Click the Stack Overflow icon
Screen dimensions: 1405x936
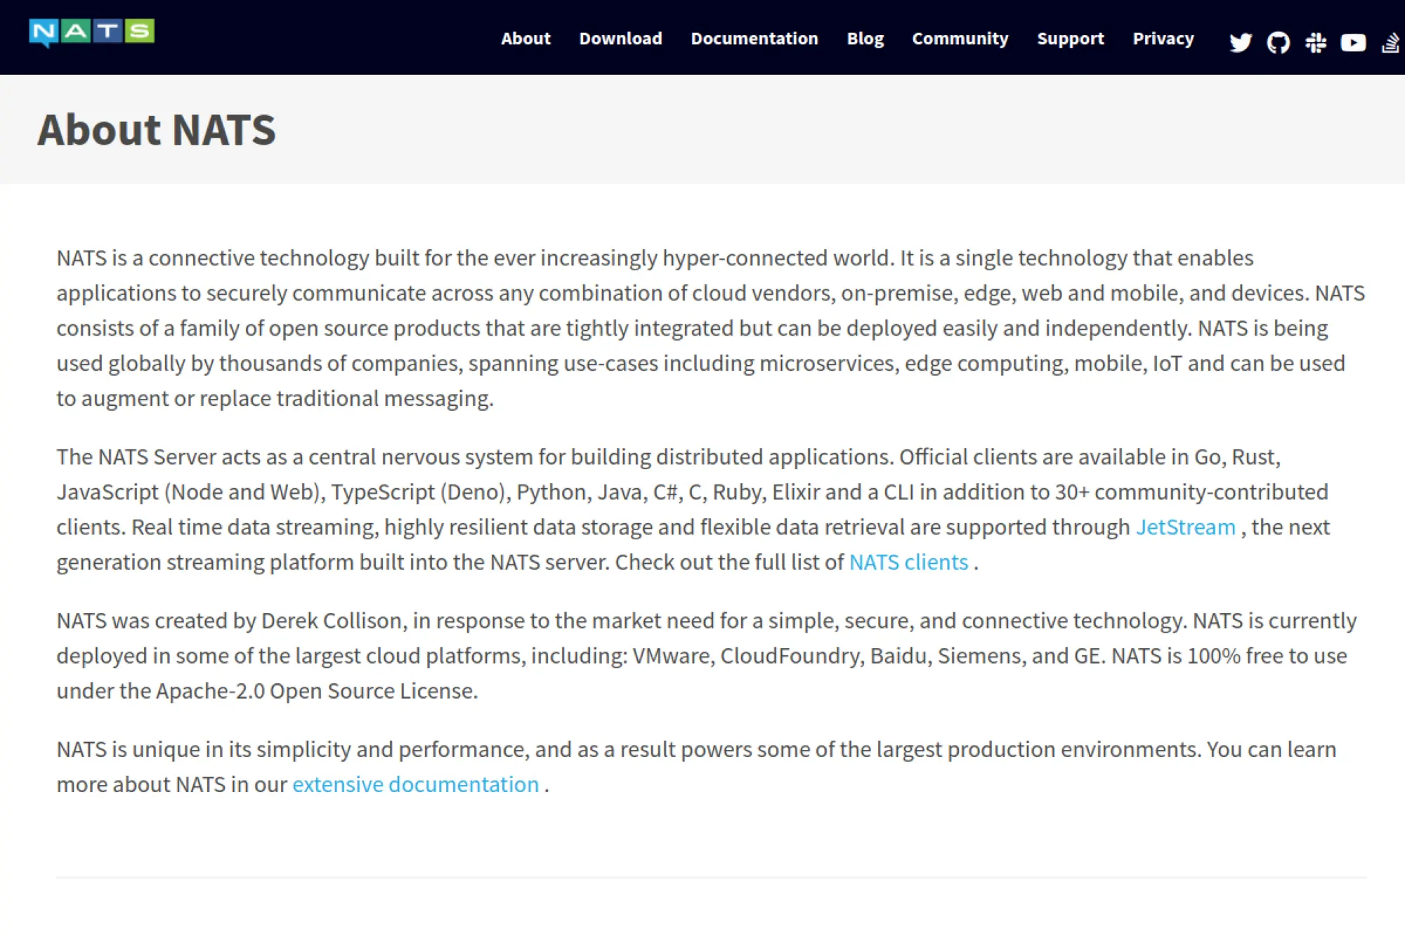coord(1390,43)
